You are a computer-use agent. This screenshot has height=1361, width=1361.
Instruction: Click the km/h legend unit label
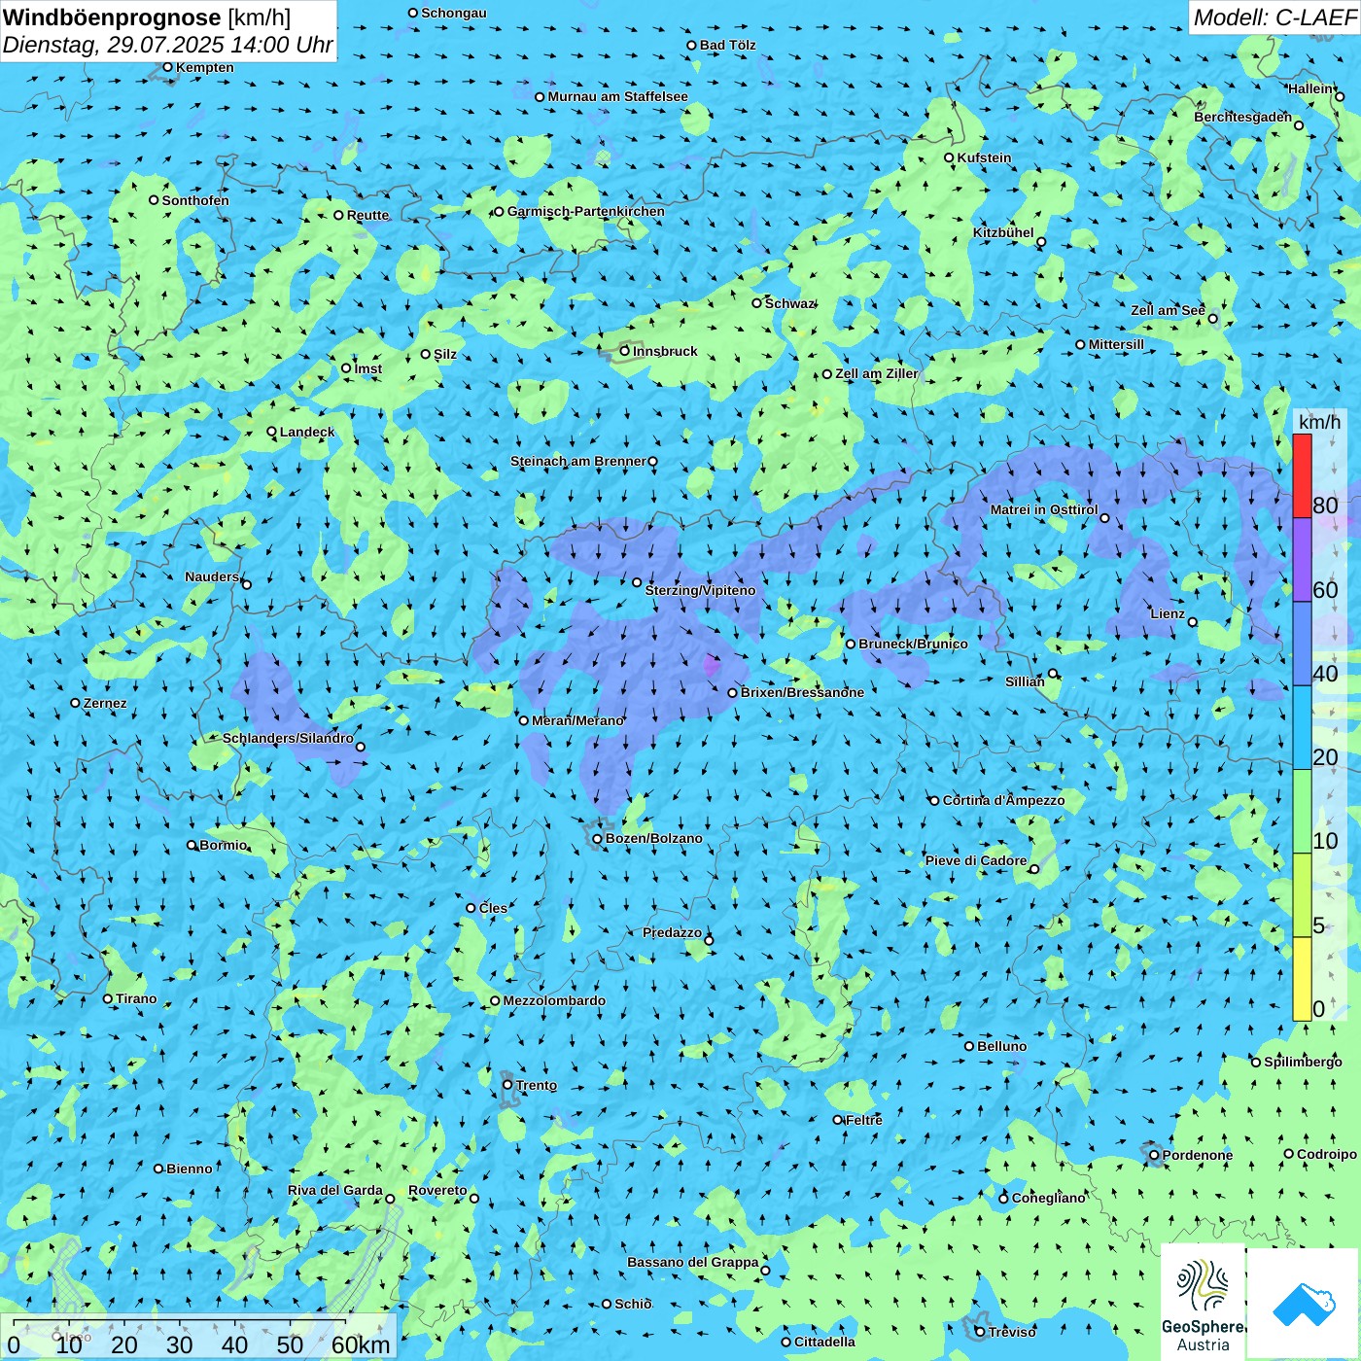pos(1319,422)
